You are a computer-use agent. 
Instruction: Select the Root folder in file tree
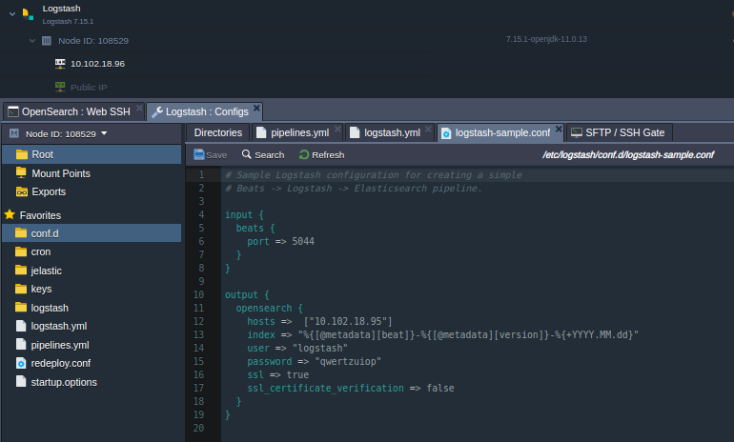coord(92,154)
